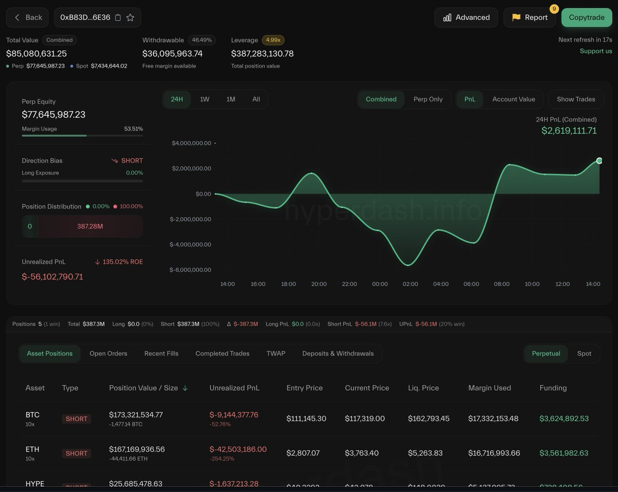Click the SHORT direction bias arrow icon
Image resolution: width=618 pixels, height=492 pixels.
point(115,161)
